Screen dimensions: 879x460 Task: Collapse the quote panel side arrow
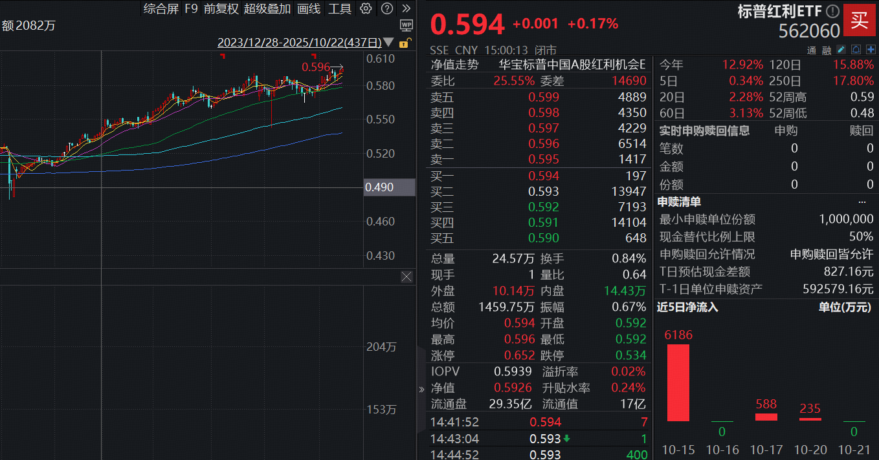point(421,389)
